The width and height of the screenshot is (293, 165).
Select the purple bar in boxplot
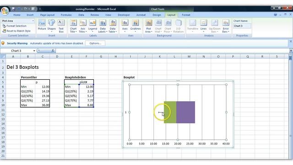click(185, 112)
